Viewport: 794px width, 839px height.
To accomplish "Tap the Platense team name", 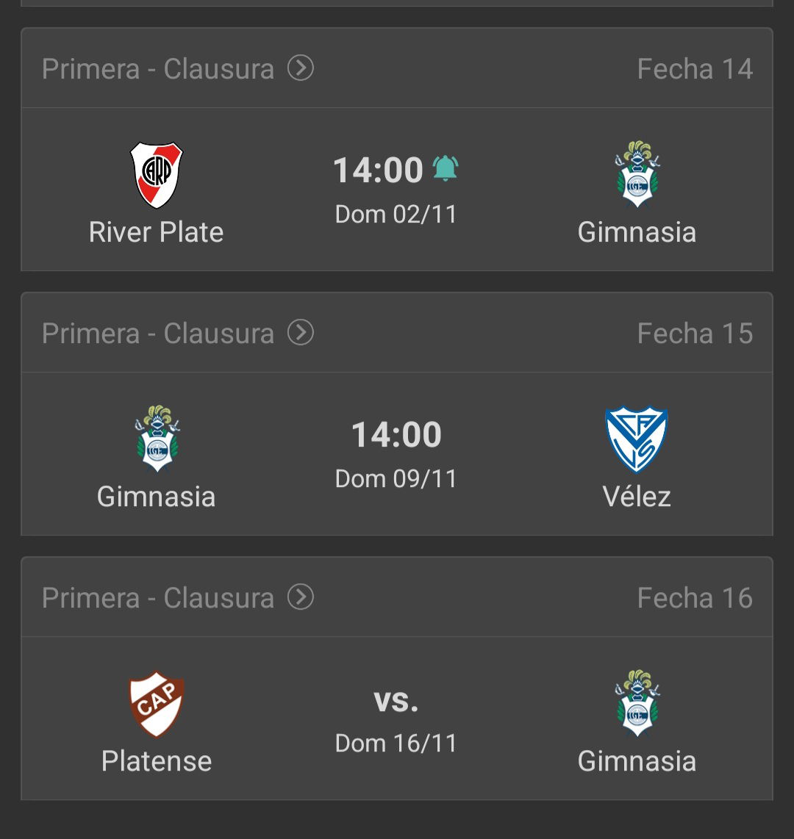I will point(157,761).
